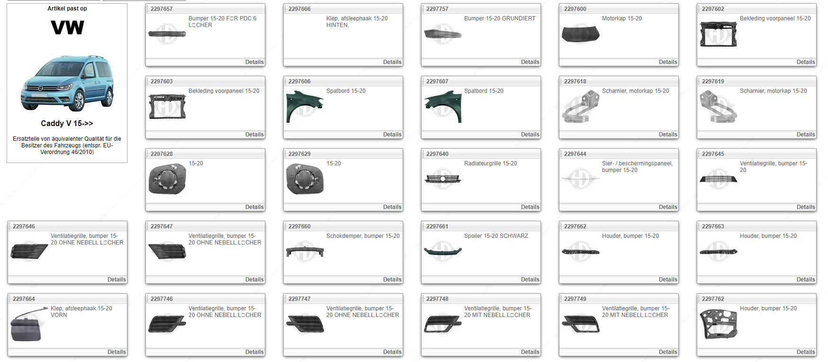Click the Radiateurgrille 15-20 grille image

click(x=443, y=179)
